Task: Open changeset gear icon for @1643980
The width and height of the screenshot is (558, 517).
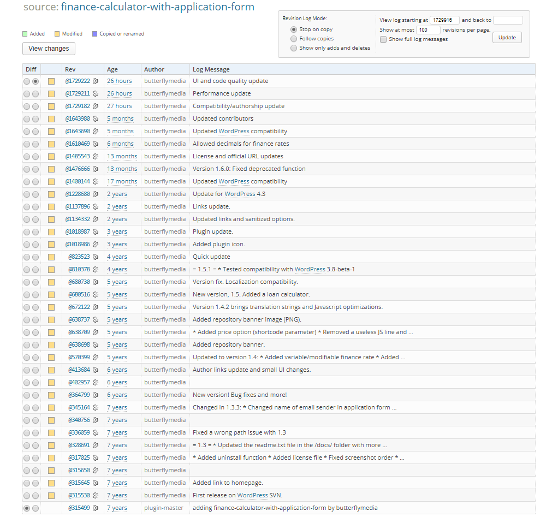Action: tap(96, 118)
